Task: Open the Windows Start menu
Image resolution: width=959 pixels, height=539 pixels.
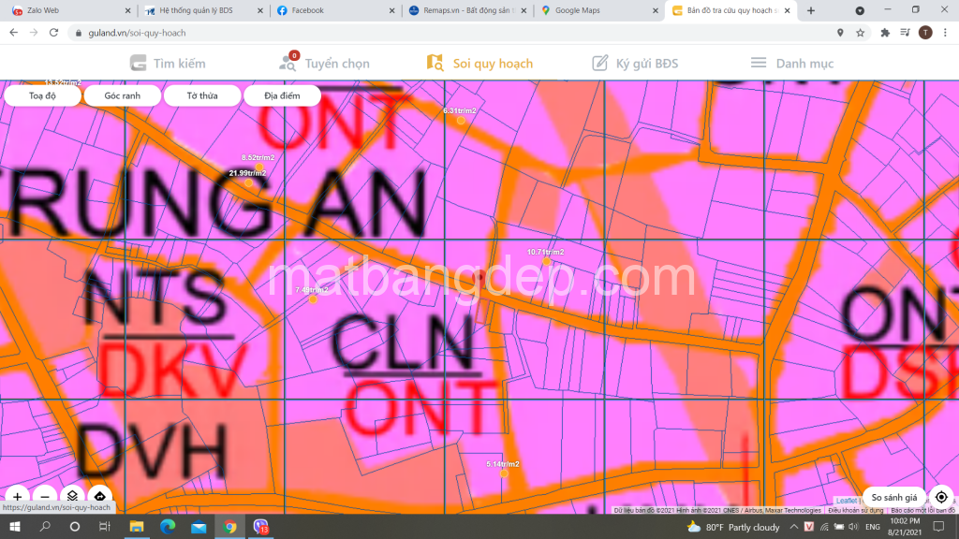Action: point(15,526)
